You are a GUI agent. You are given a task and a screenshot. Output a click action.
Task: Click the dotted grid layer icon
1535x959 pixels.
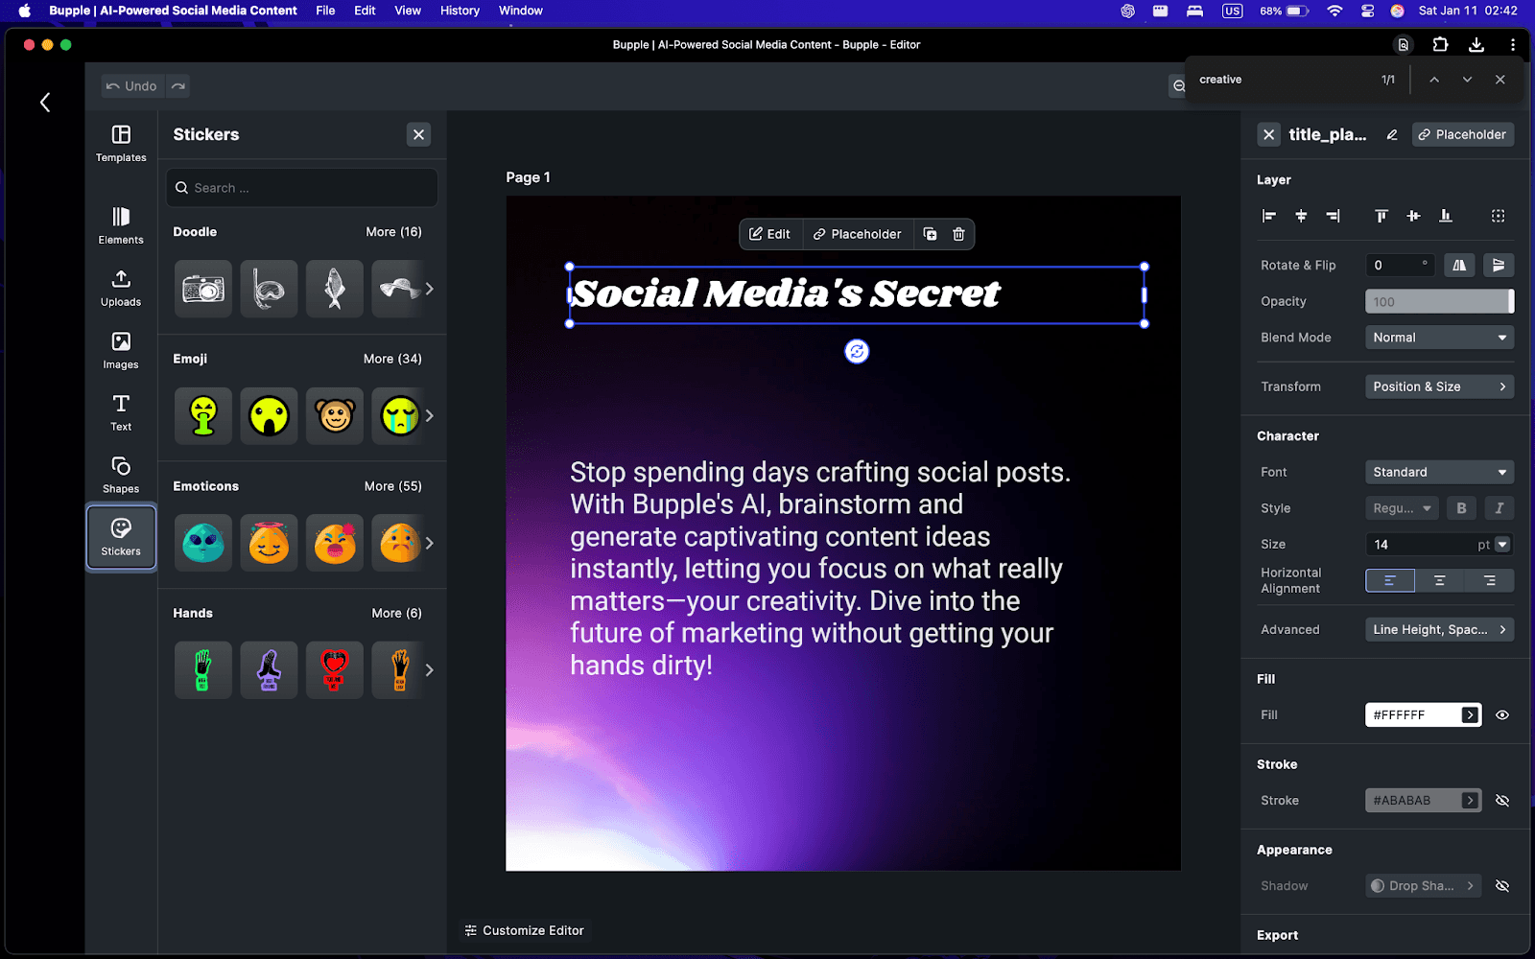pyautogui.click(x=1498, y=216)
